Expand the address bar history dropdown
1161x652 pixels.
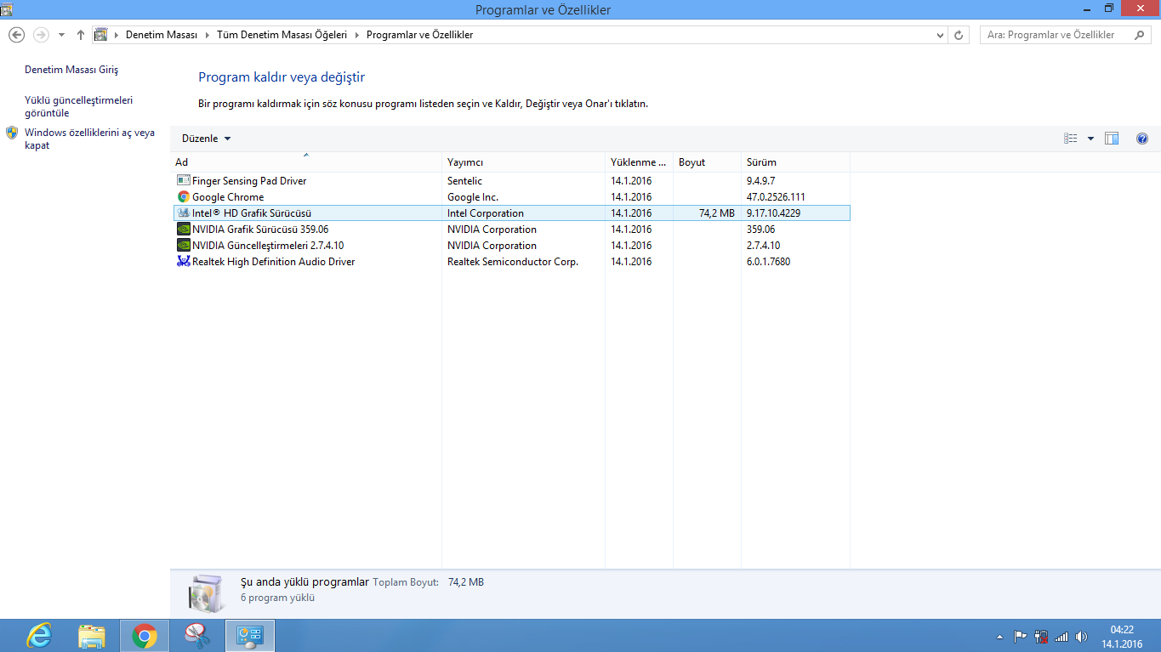point(940,35)
